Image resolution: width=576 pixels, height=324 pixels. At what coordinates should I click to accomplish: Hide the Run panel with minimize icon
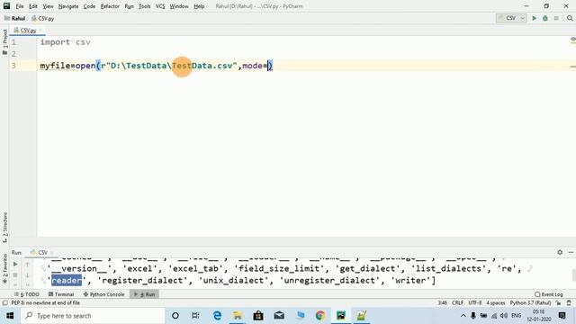(x=571, y=252)
